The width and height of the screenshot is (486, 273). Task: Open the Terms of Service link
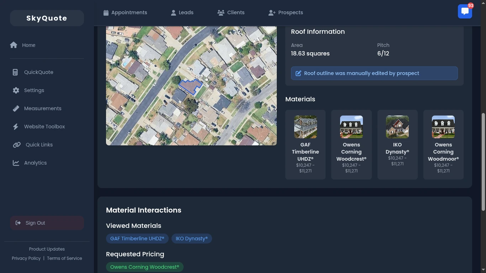point(64,258)
